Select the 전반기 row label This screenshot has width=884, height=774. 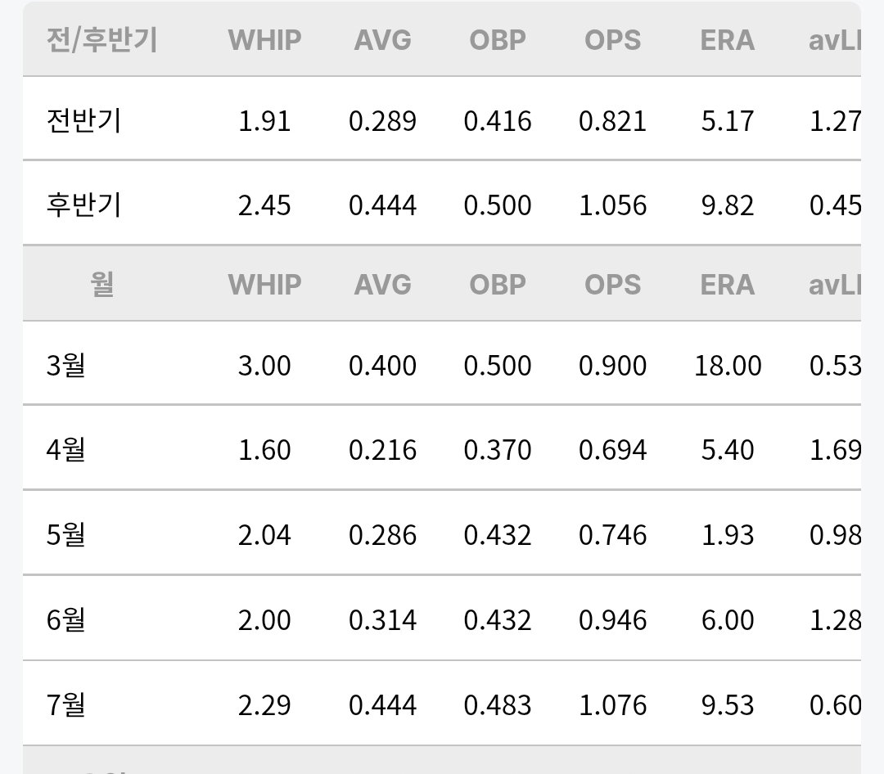(84, 120)
